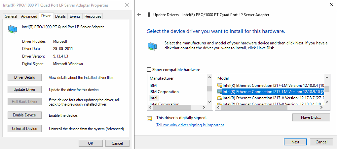This screenshot has height=149, width=337.
Task: Click the Have Disk... button
Action: pyautogui.click(x=311, y=117)
